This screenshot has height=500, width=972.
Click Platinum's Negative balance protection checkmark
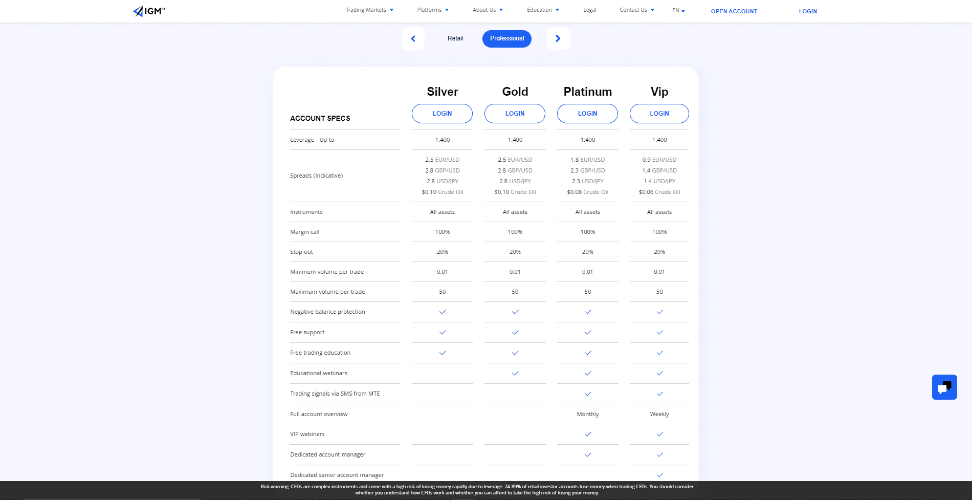(x=588, y=312)
